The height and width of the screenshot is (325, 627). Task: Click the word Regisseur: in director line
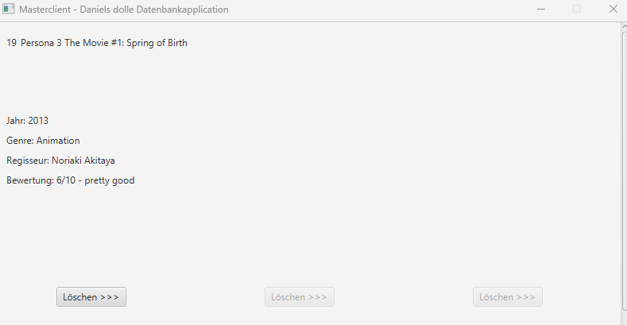click(x=28, y=161)
